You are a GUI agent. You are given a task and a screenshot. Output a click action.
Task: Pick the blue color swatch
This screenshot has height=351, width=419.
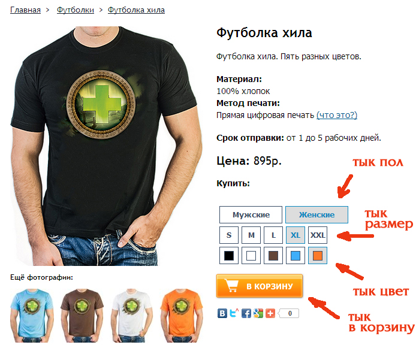[x=296, y=255]
